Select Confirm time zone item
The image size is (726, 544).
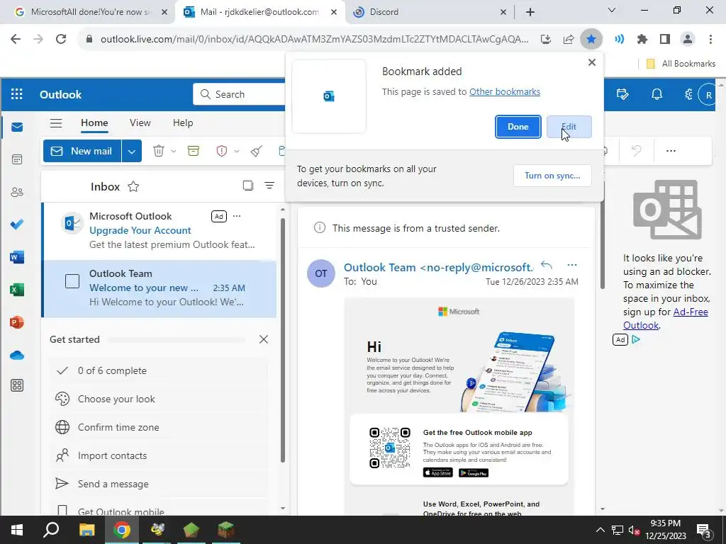(x=158, y=427)
